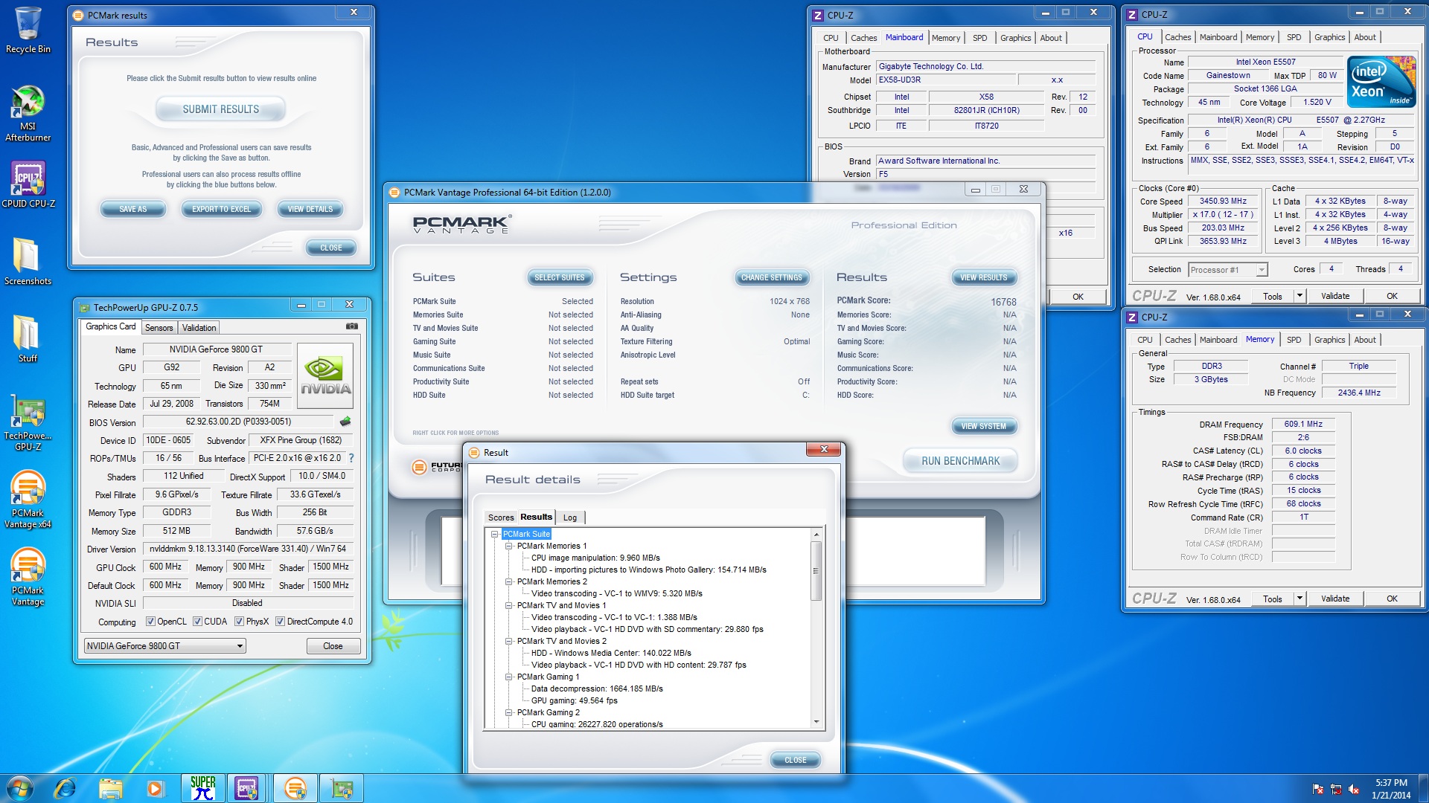This screenshot has height=803, width=1429.
Task: Toggle the PhysX checkbox in GPU-Z
Action: 239,622
